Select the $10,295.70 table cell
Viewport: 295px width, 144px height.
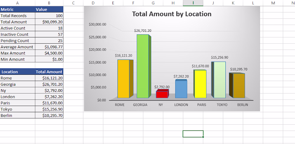tap(49, 115)
